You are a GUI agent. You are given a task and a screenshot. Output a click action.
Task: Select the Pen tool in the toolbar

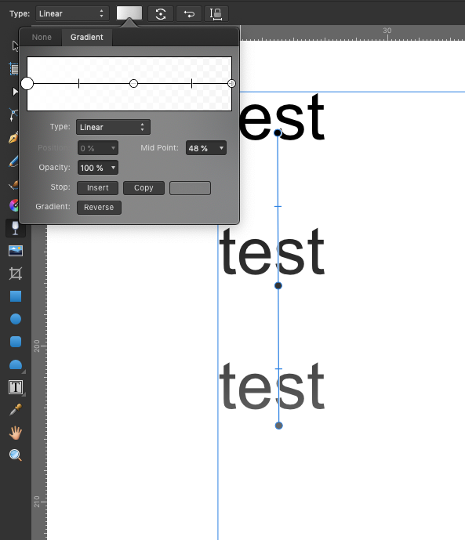[x=13, y=138]
